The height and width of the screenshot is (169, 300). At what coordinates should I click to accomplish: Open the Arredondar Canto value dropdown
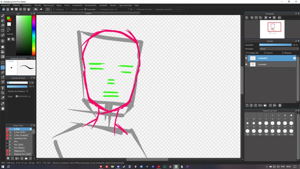click(128, 9)
